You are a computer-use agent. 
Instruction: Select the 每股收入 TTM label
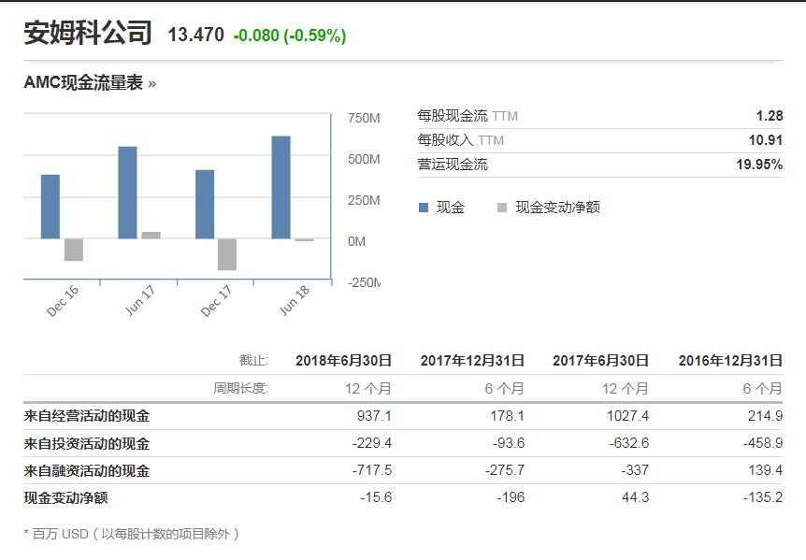pyautogui.click(x=461, y=140)
